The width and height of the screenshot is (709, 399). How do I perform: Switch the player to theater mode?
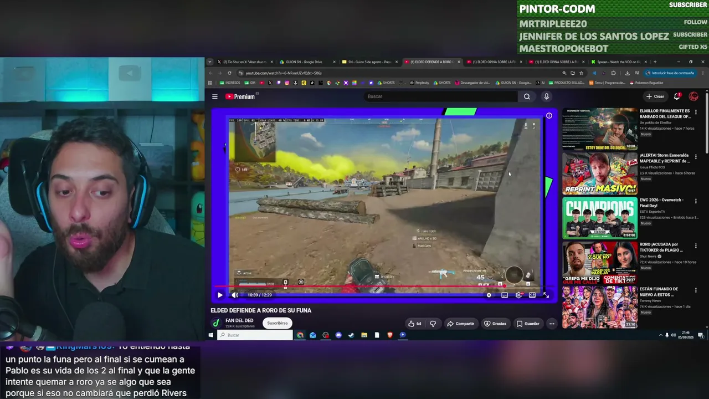[532, 295]
